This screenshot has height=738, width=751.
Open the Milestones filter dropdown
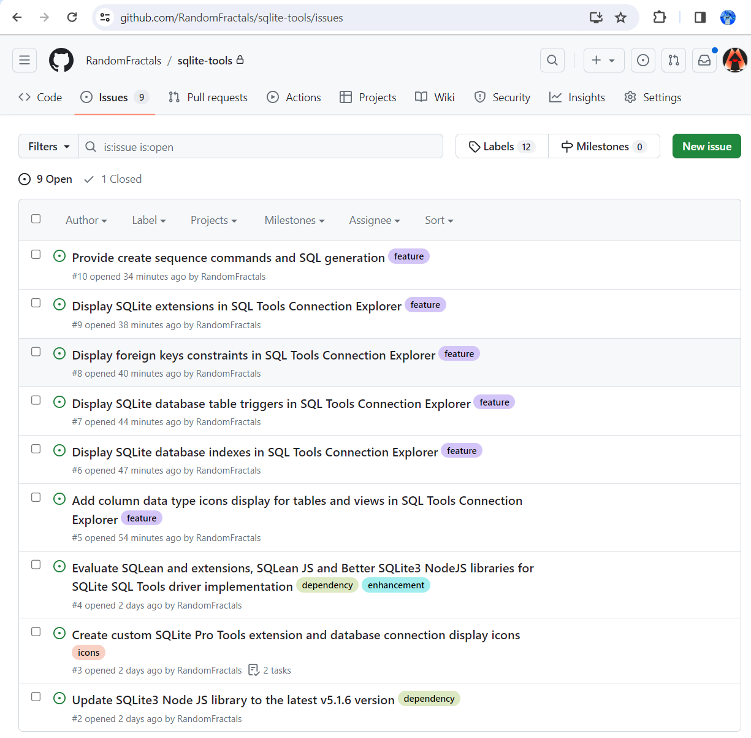295,220
